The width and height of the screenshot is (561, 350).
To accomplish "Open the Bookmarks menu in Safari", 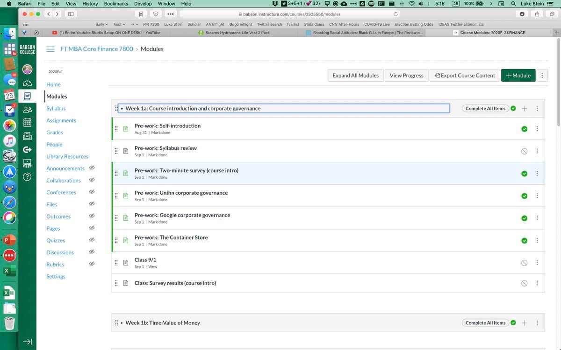I will click(116, 4).
